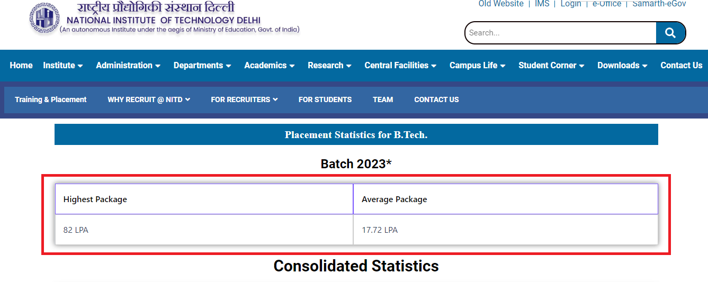Screen dimensions: 708x282
Task: Go to the Home menu item
Action: pyautogui.click(x=21, y=66)
